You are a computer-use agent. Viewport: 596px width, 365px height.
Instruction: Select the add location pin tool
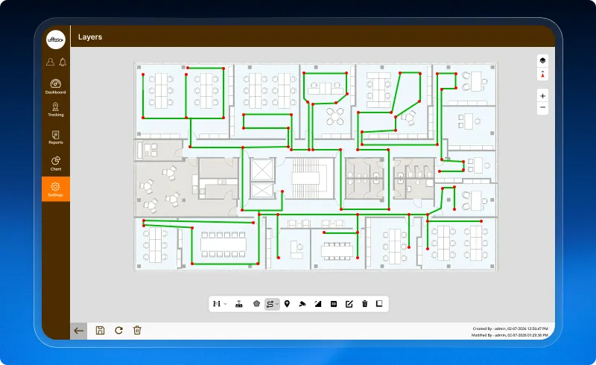pyautogui.click(x=287, y=303)
